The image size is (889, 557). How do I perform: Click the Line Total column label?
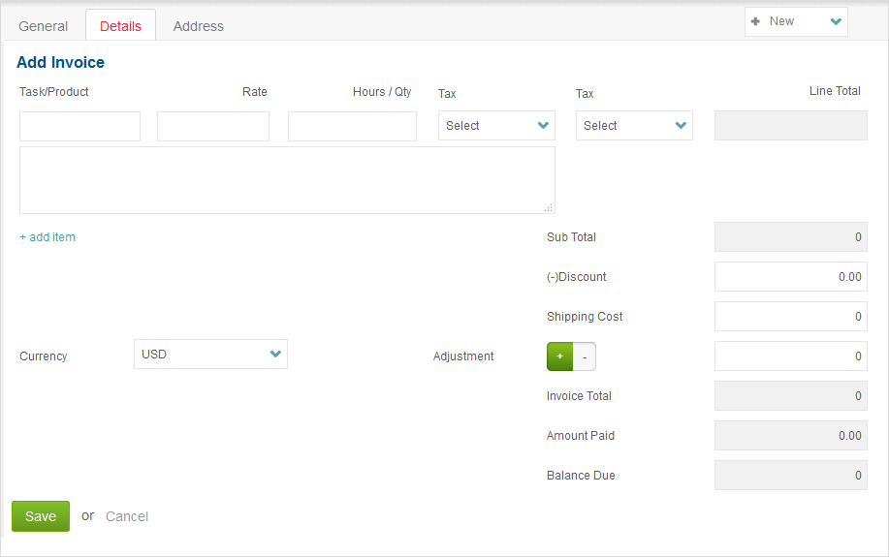(835, 91)
